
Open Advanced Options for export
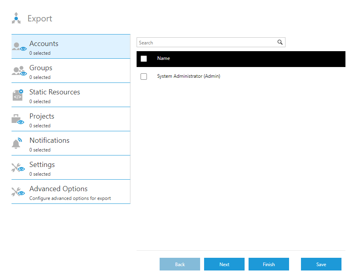coord(71,192)
